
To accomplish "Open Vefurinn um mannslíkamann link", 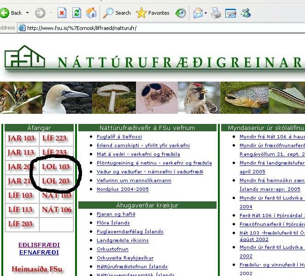I will point(134,181).
